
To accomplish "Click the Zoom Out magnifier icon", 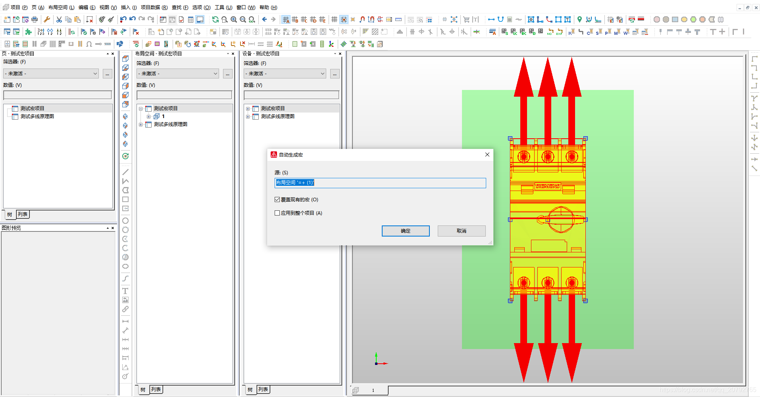I will tap(243, 19).
